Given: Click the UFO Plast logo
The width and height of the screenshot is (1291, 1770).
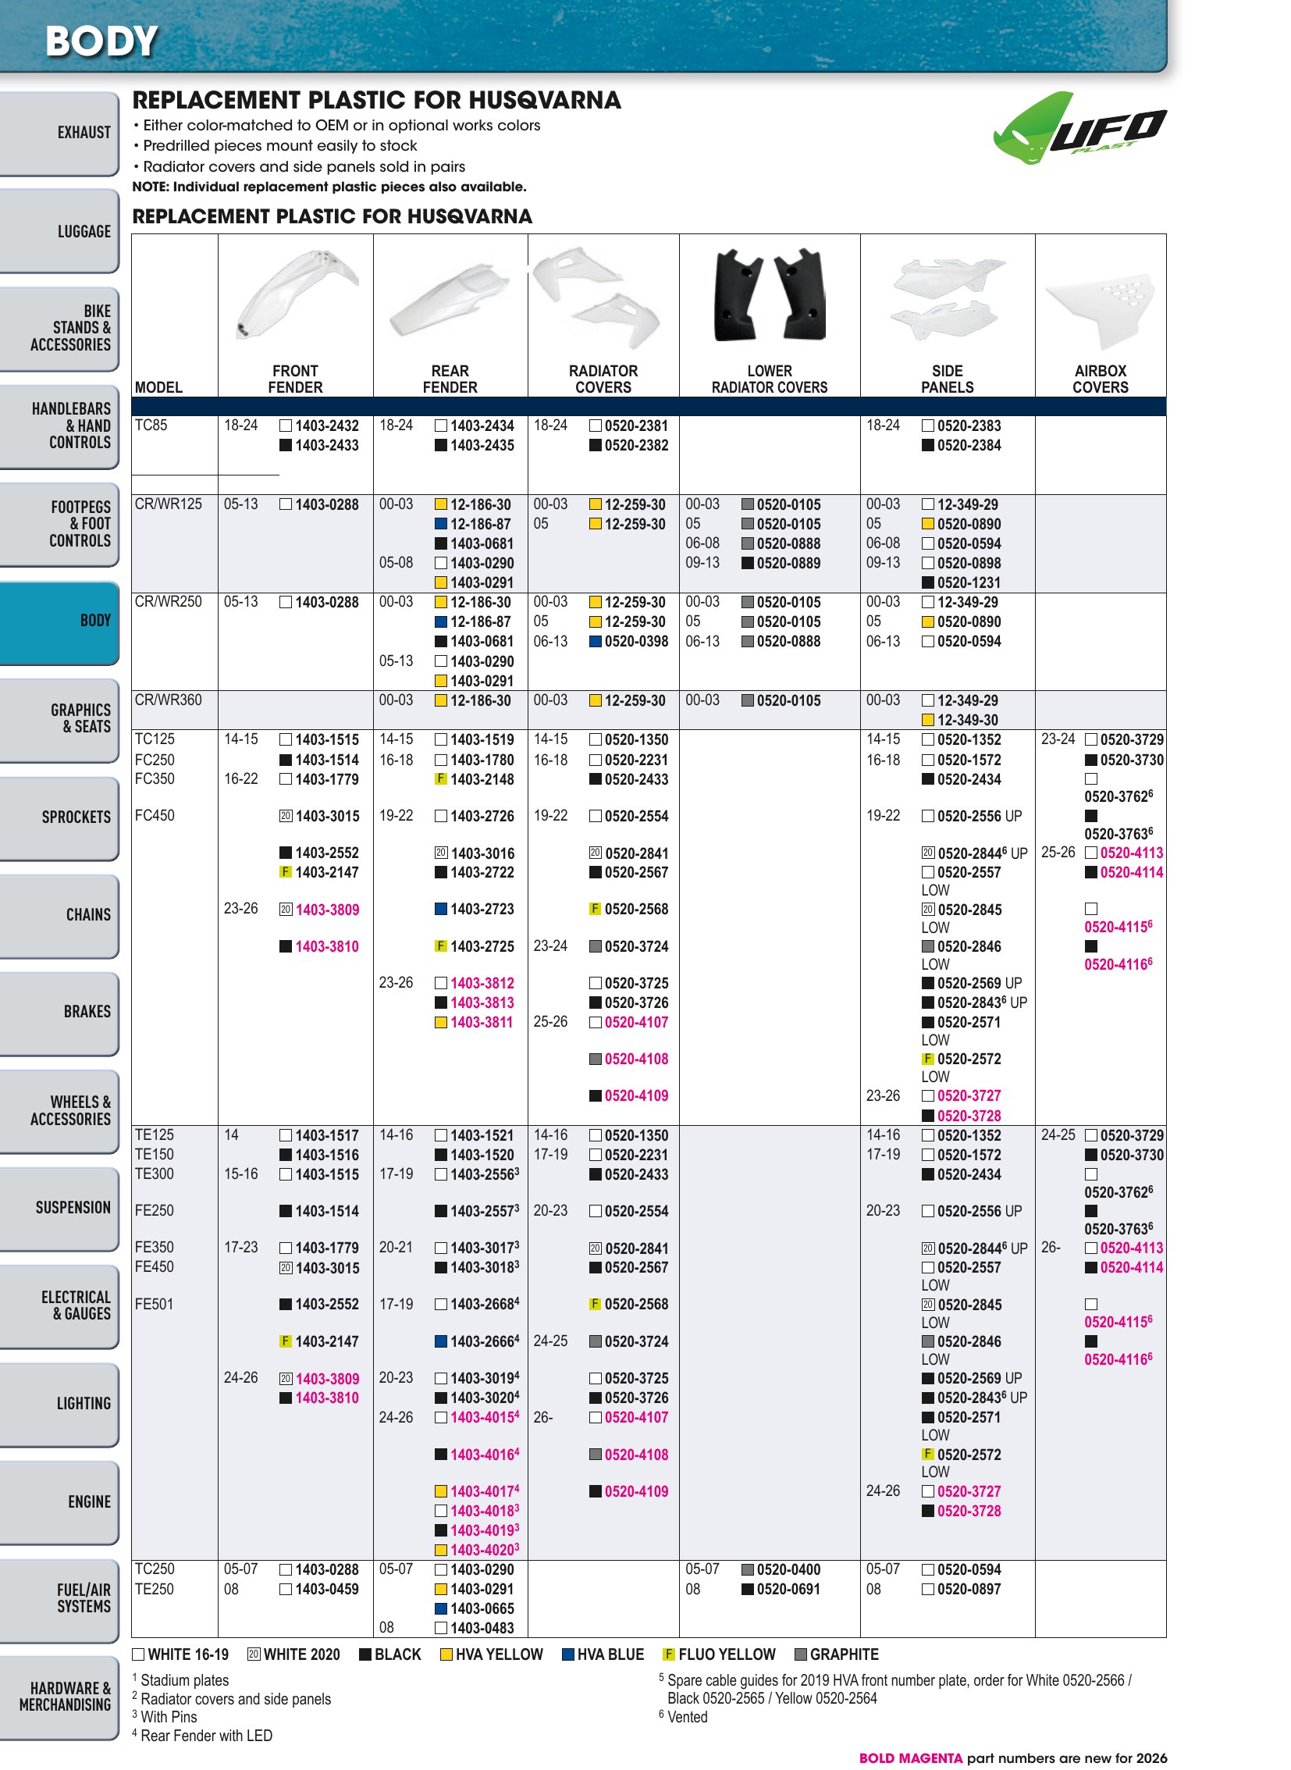Looking at the screenshot, I should [x=1080, y=127].
